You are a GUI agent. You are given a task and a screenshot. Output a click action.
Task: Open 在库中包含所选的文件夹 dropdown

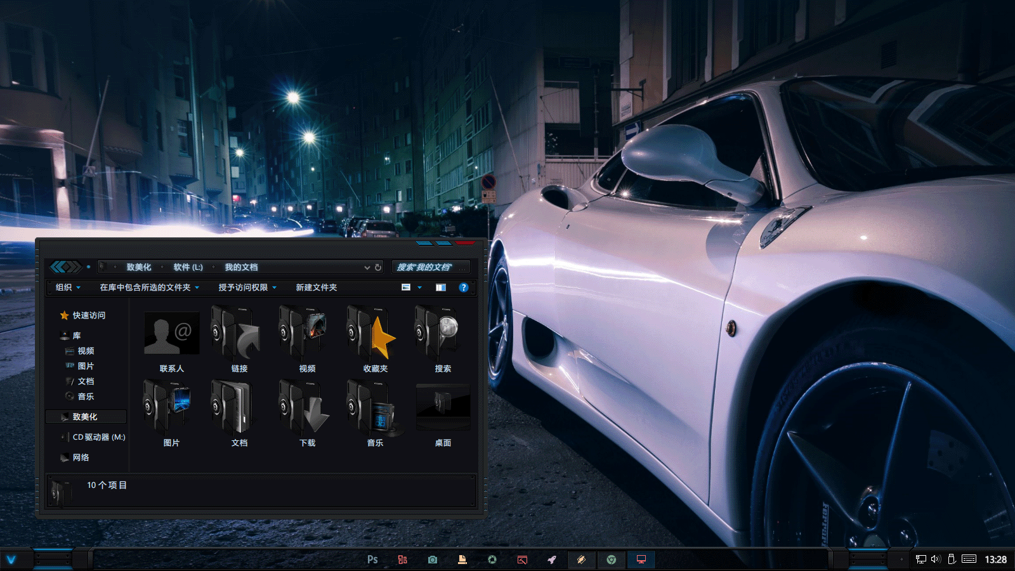[x=150, y=287]
